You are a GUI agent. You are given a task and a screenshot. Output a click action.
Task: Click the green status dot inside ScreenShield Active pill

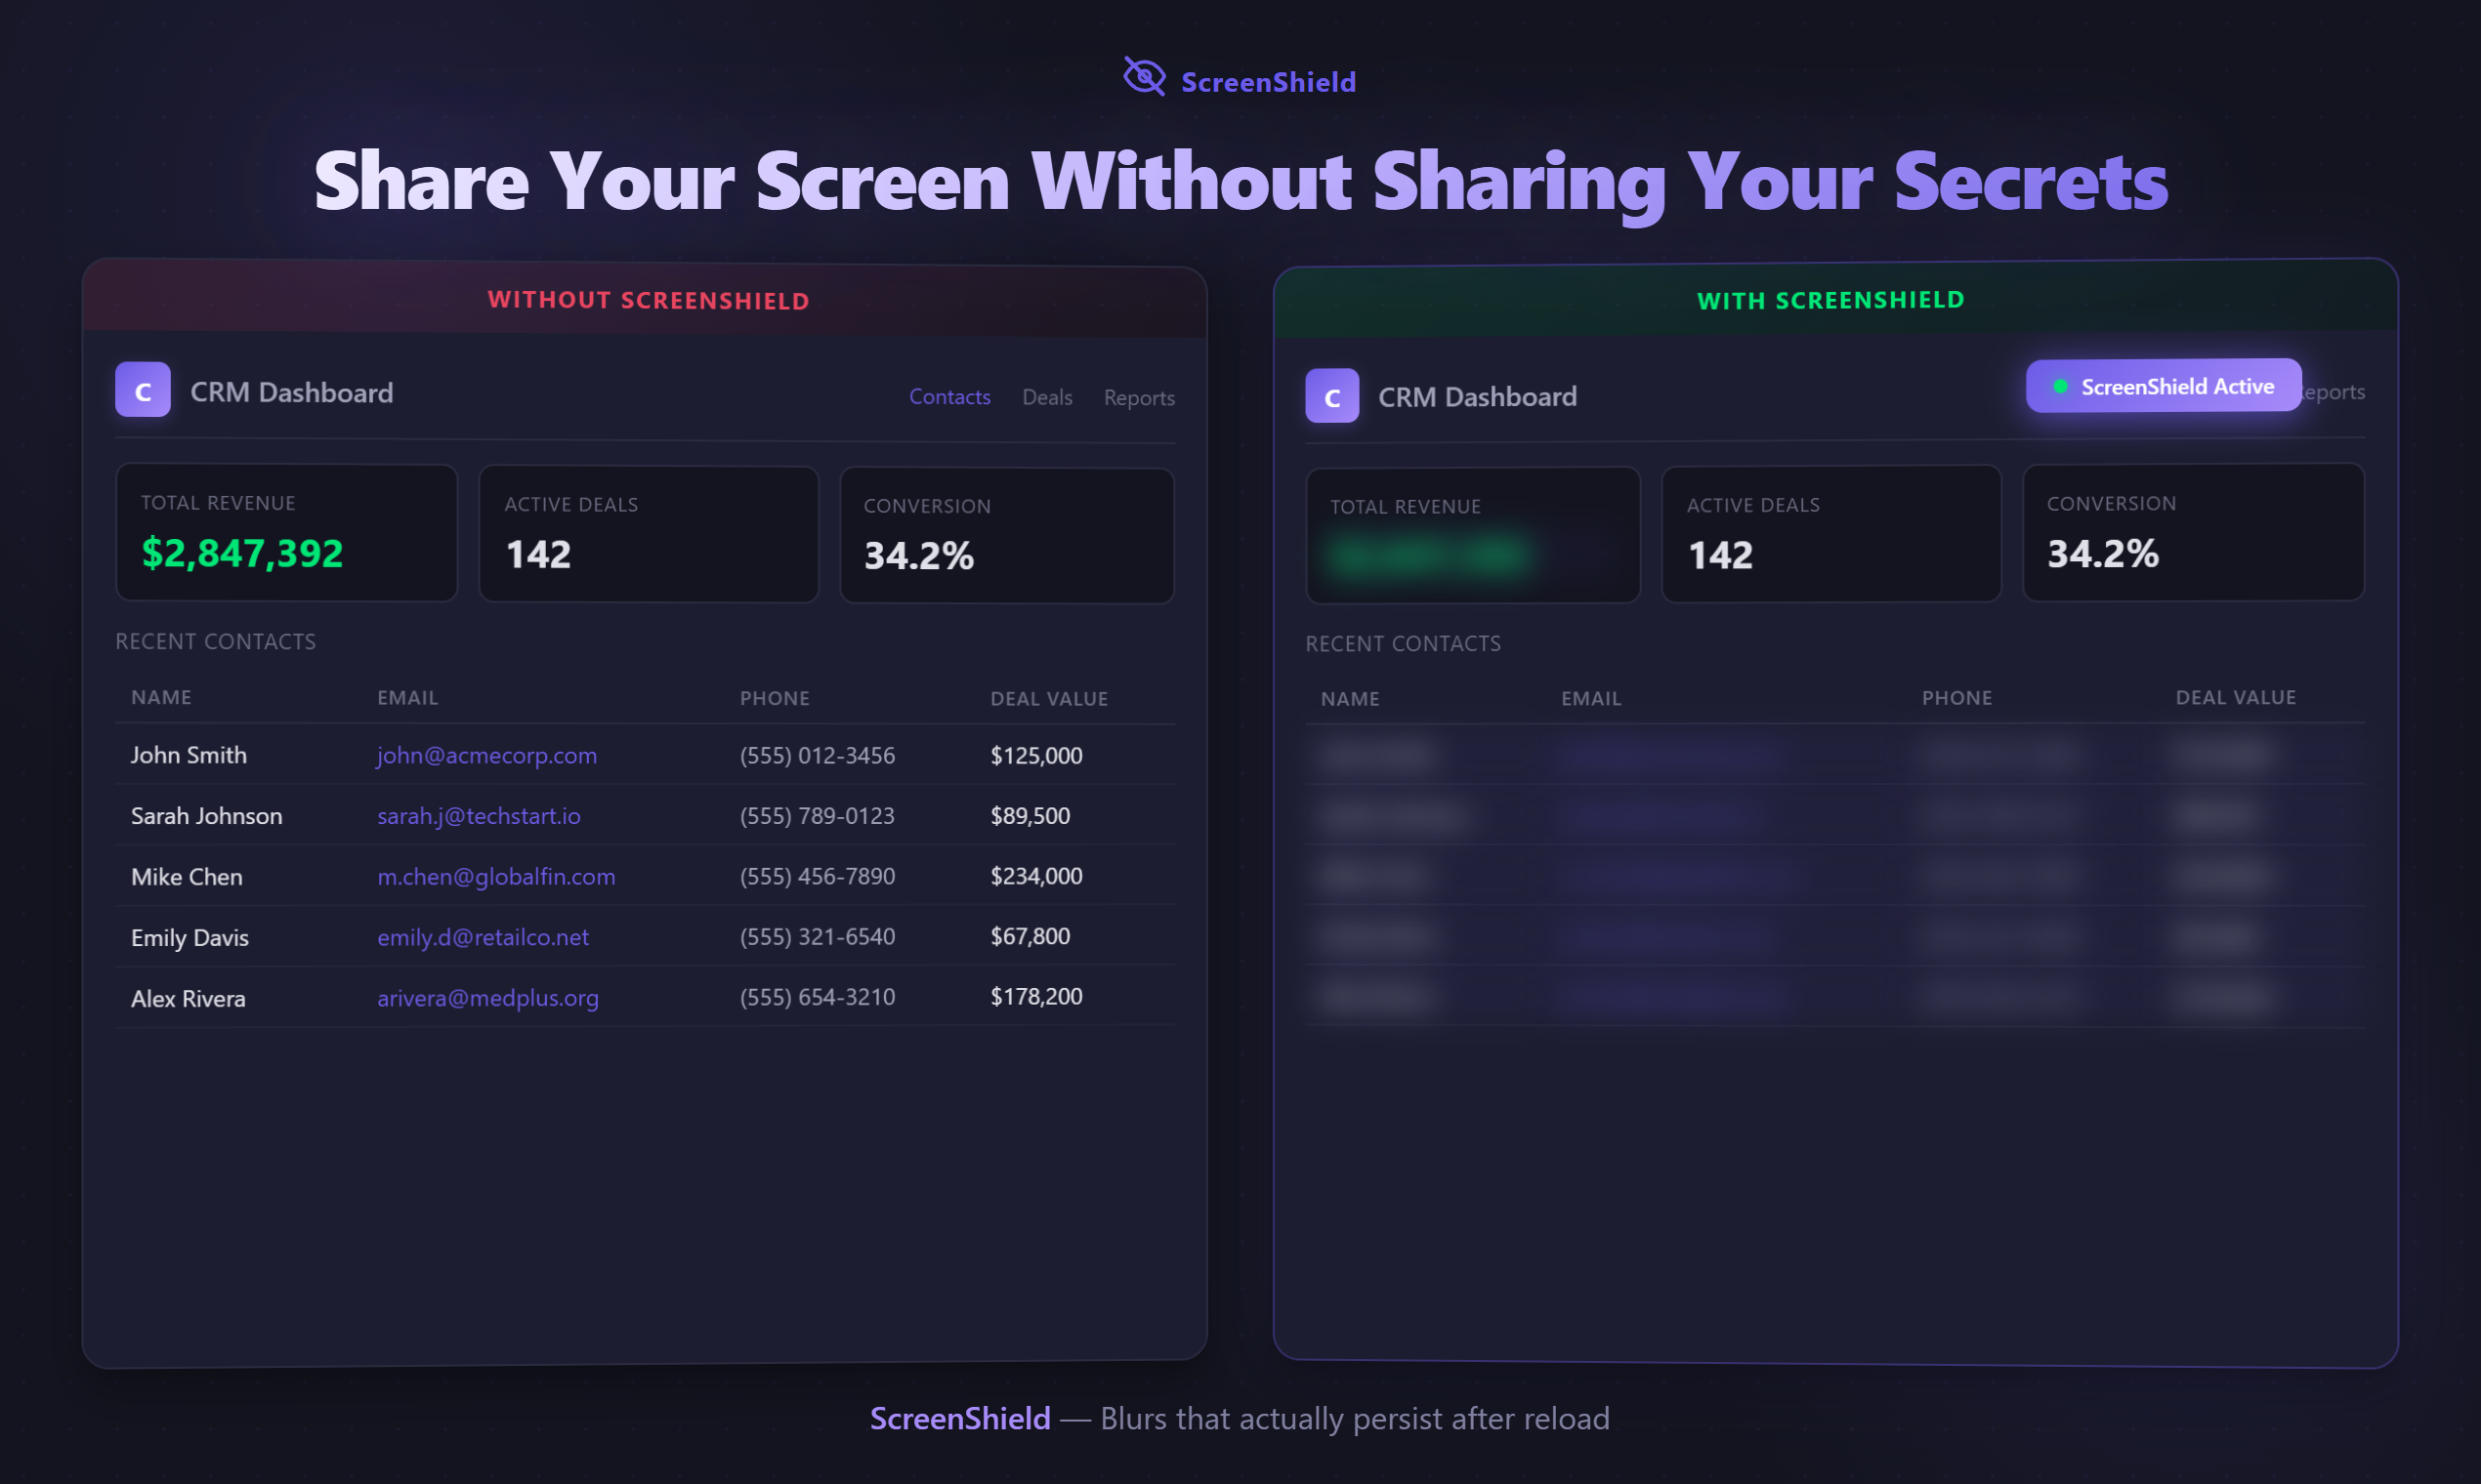point(2062,385)
